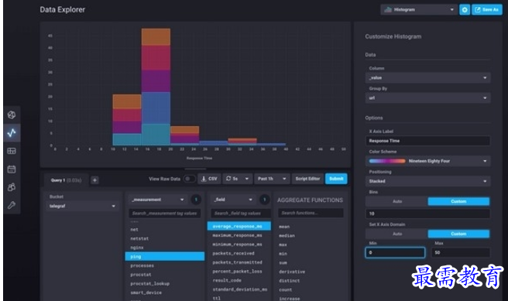The image size is (508, 301).
Task: Open the Positioning Stacked dropdown
Action: click(x=427, y=181)
